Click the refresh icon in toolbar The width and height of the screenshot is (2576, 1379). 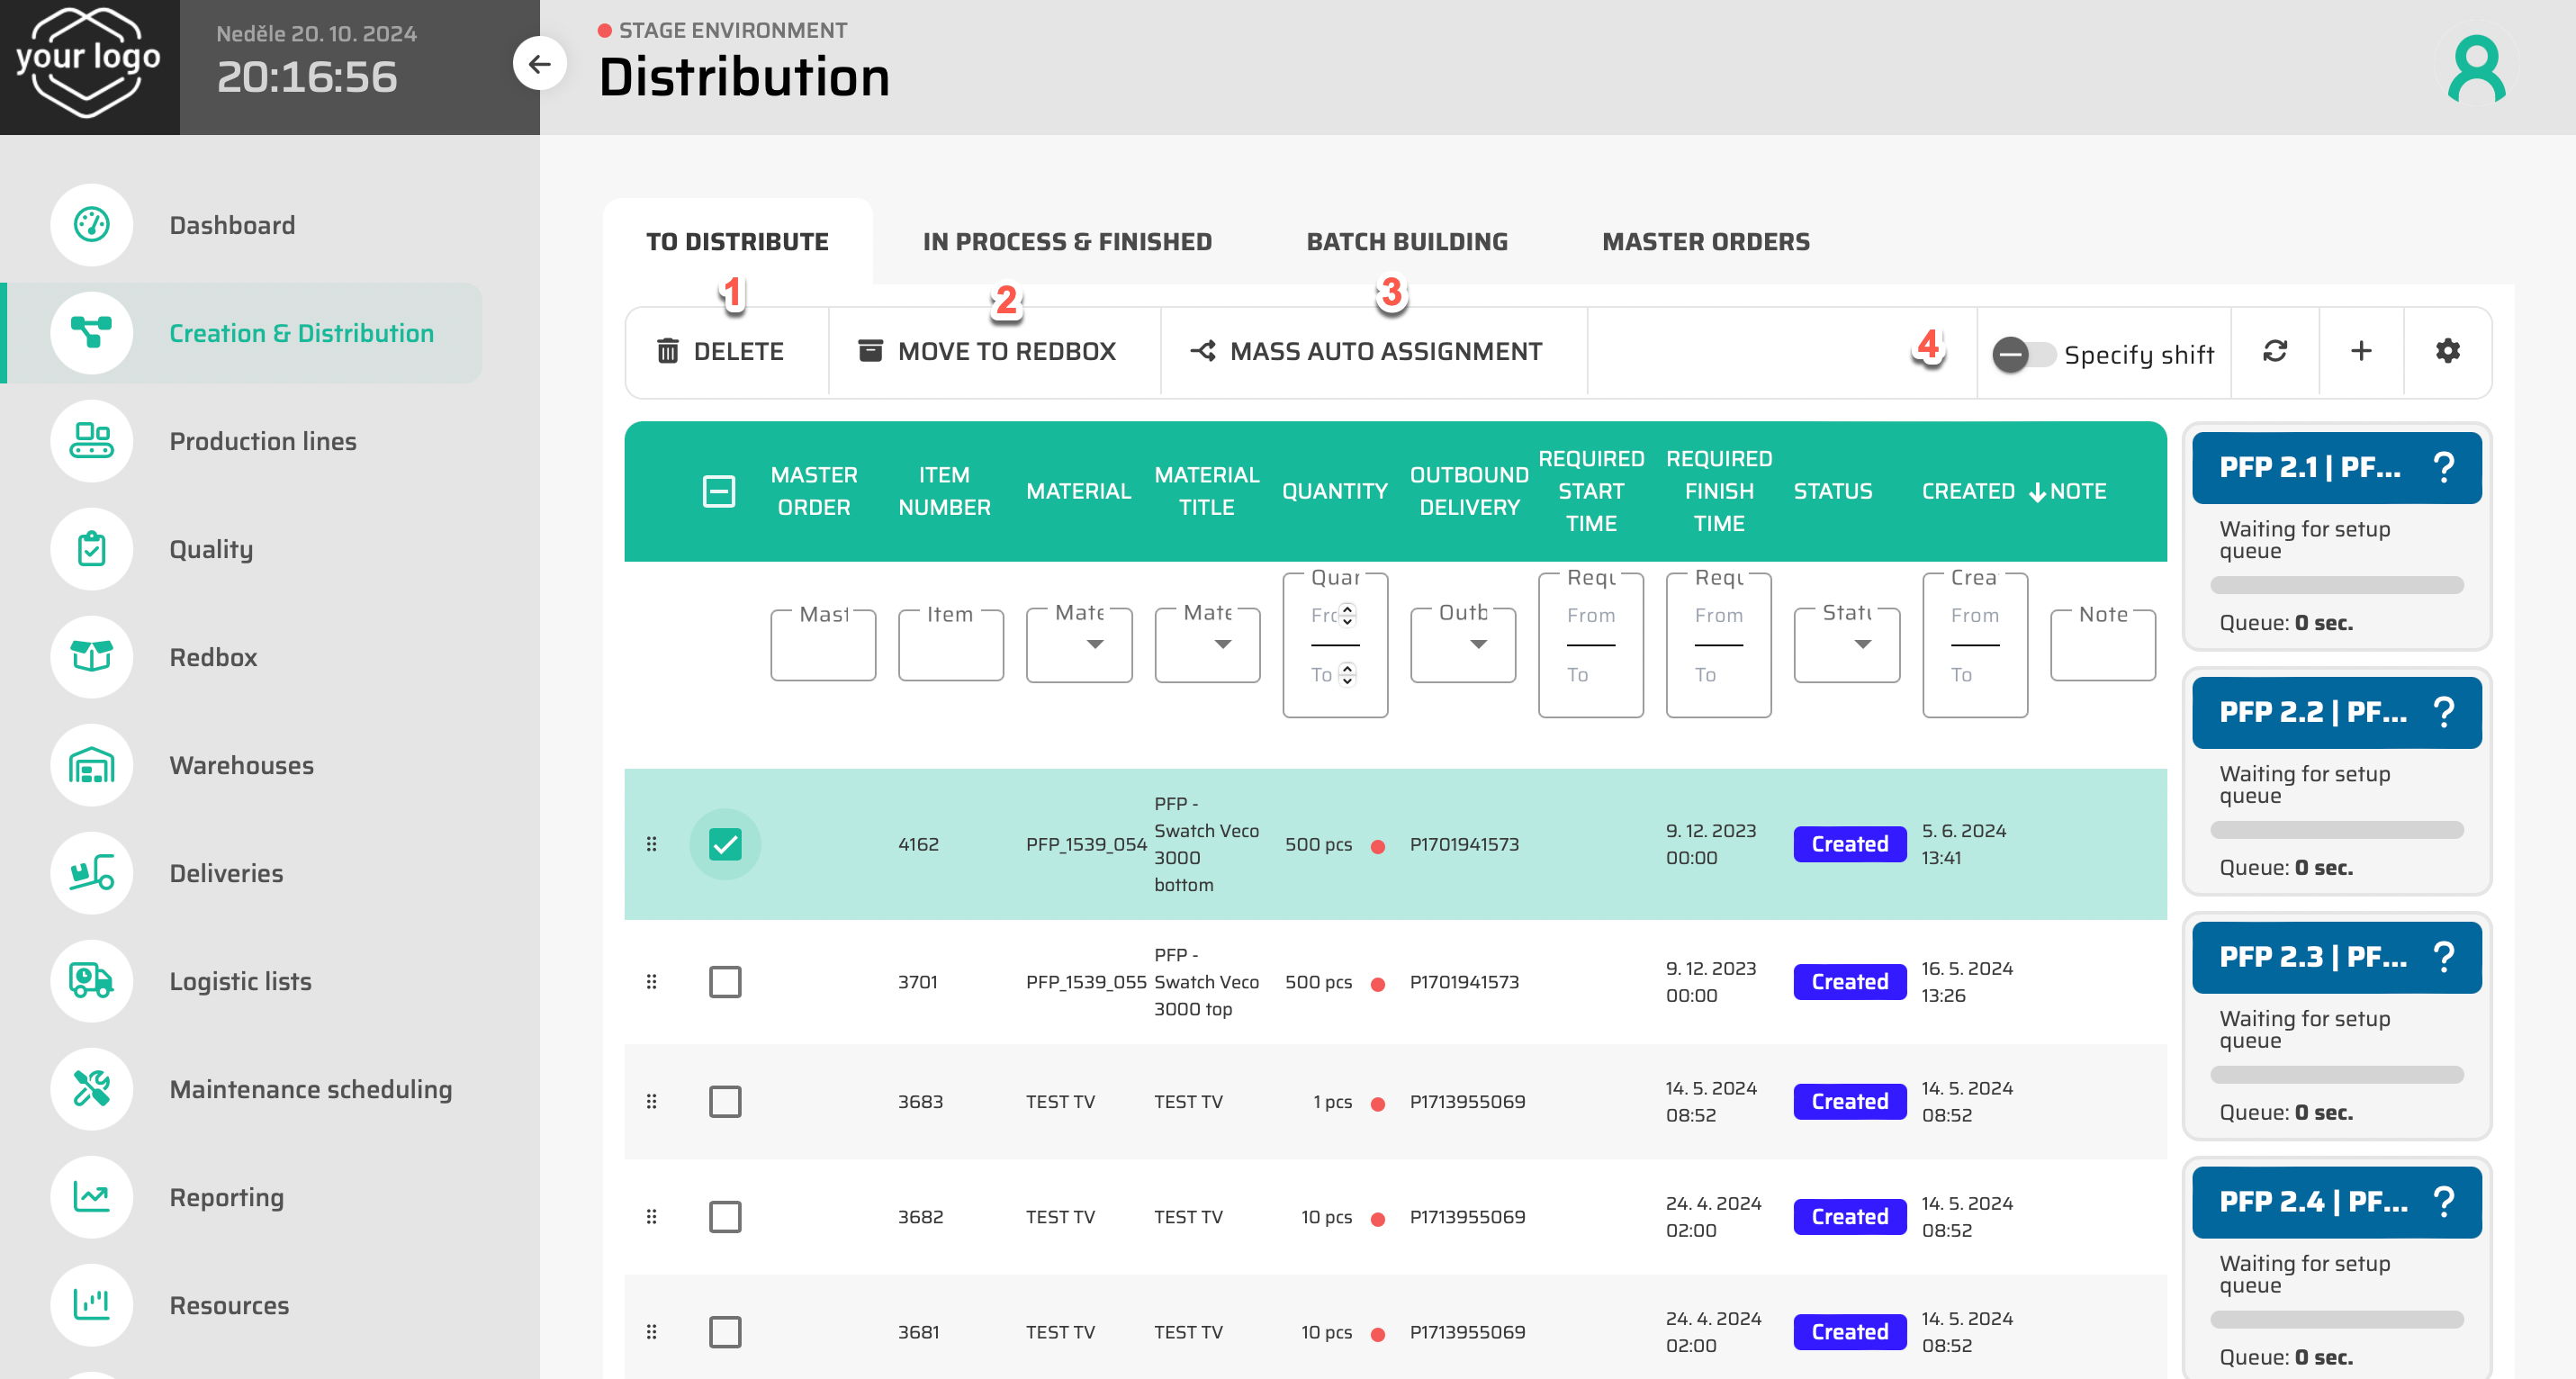coord(2275,351)
